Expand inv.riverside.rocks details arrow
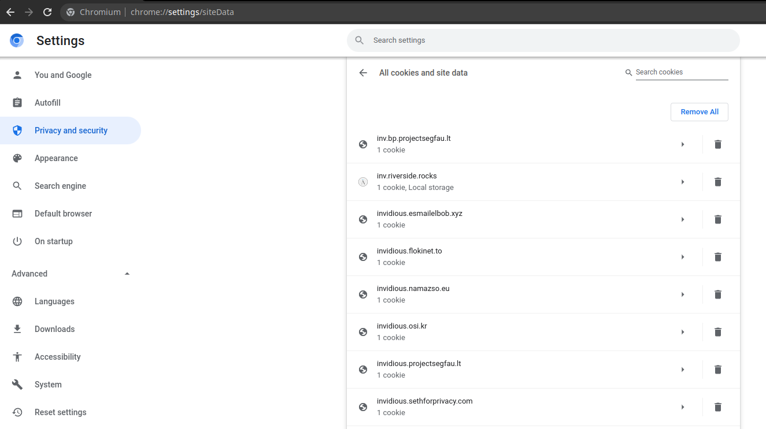 pyautogui.click(x=683, y=182)
